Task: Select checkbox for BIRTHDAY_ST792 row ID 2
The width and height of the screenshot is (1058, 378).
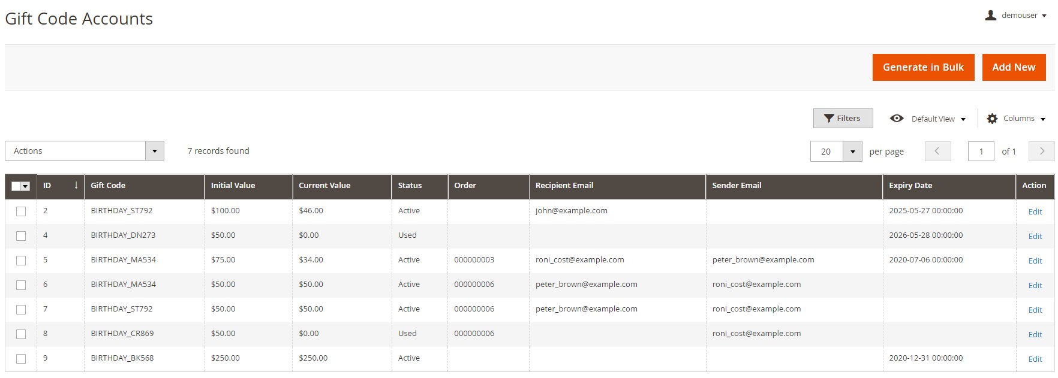Action: tap(21, 211)
